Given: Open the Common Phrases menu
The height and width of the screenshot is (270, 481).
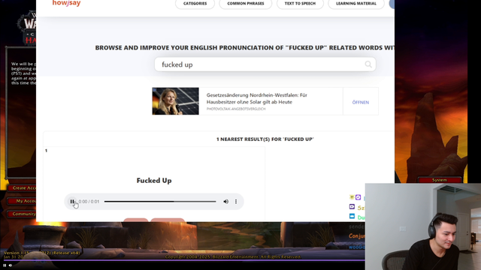Looking at the screenshot, I should point(246,4).
